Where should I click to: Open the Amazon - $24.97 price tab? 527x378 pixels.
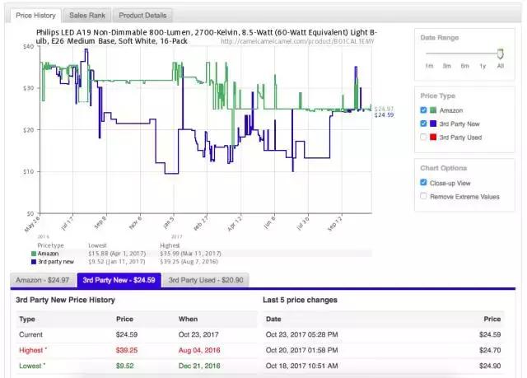coord(41,280)
